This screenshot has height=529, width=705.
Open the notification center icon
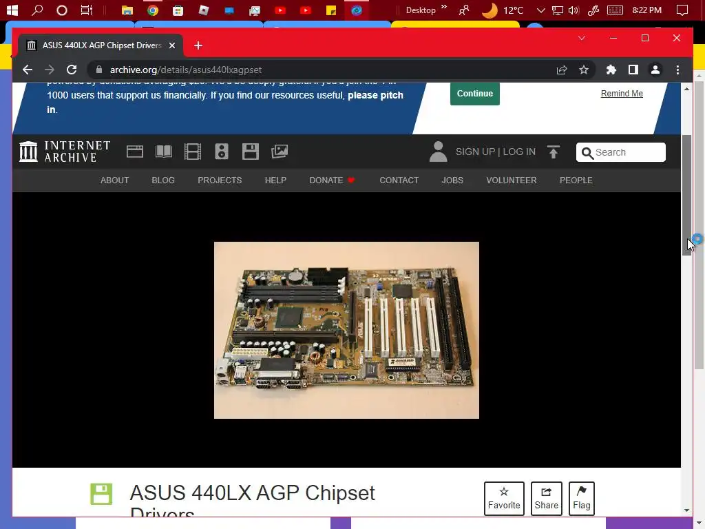point(682,10)
